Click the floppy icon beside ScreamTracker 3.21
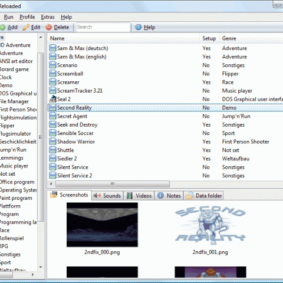The height and width of the screenshot is (283, 283). point(52,91)
